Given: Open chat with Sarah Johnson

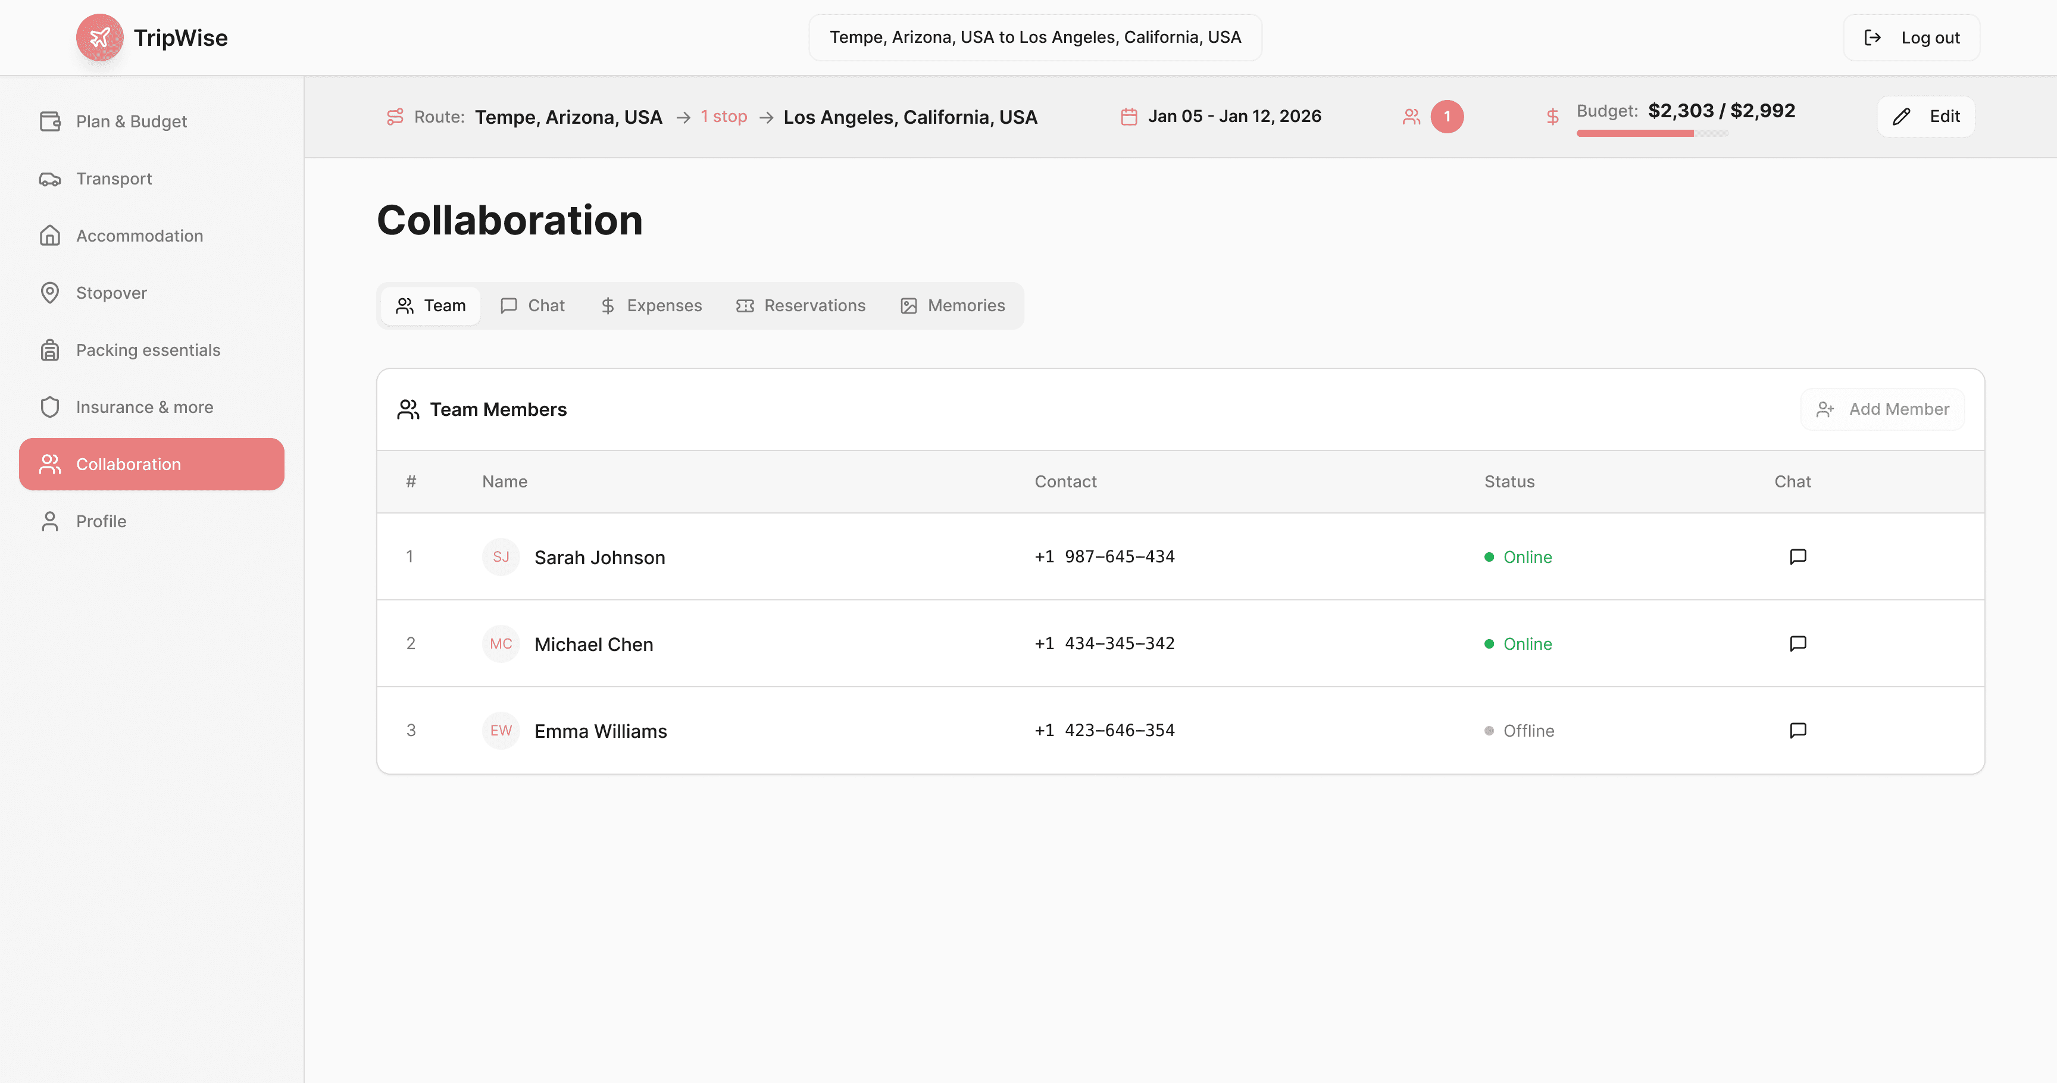Looking at the screenshot, I should click(x=1797, y=556).
